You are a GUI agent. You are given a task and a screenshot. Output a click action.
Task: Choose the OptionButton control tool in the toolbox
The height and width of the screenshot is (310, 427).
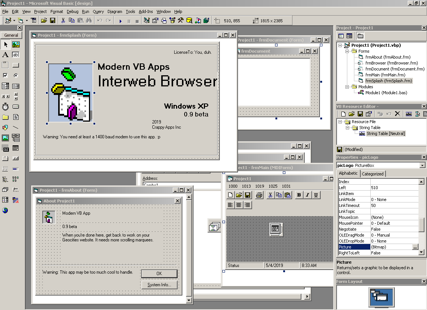click(x=16, y=75)
